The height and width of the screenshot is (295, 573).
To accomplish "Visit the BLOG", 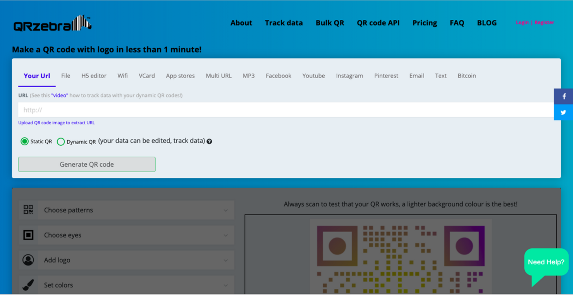I will [487, 23].
